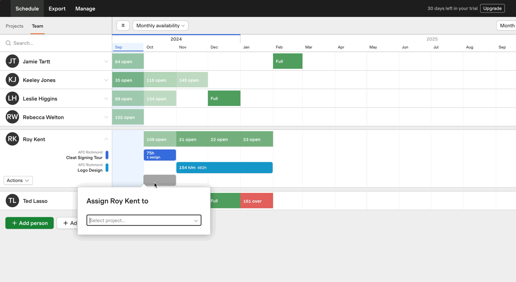Switch to the Projects tab
Image resolution: width=516 pixels, height=282 pixels.
15,26
